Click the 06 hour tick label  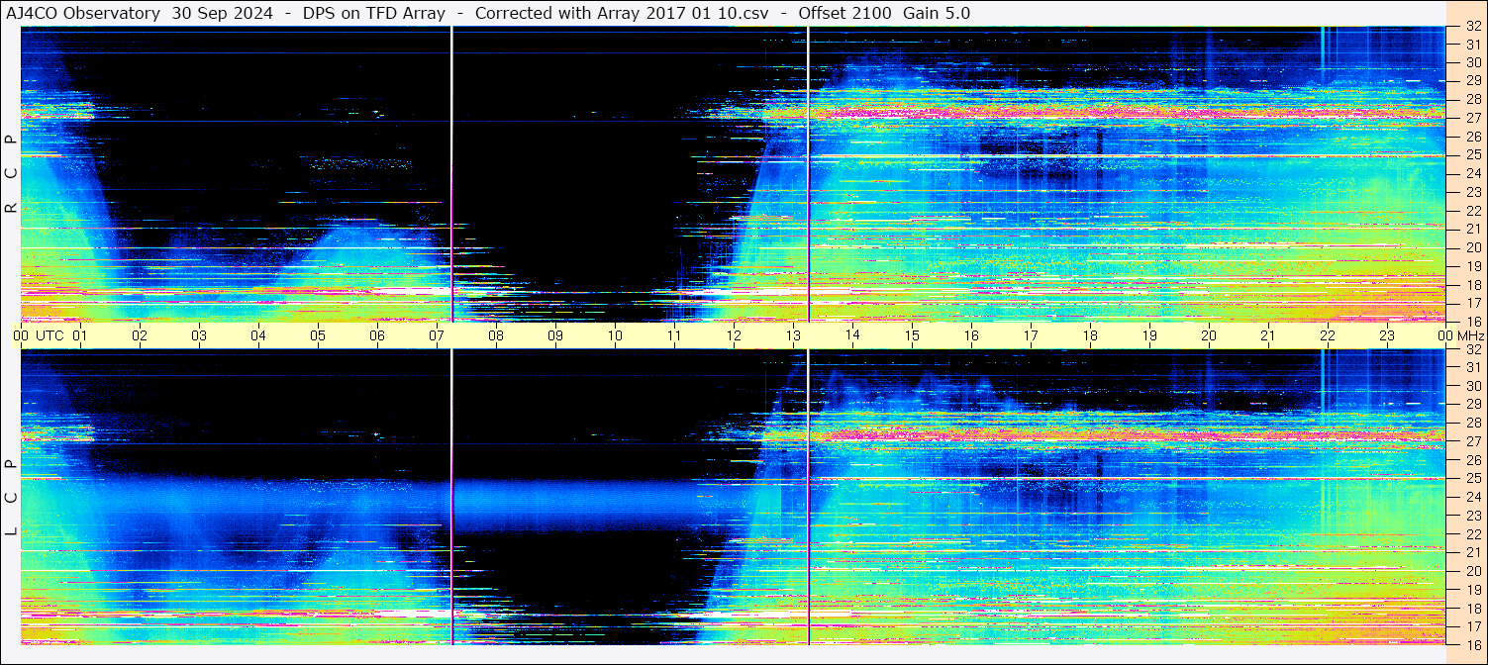(x=377, y=335)
